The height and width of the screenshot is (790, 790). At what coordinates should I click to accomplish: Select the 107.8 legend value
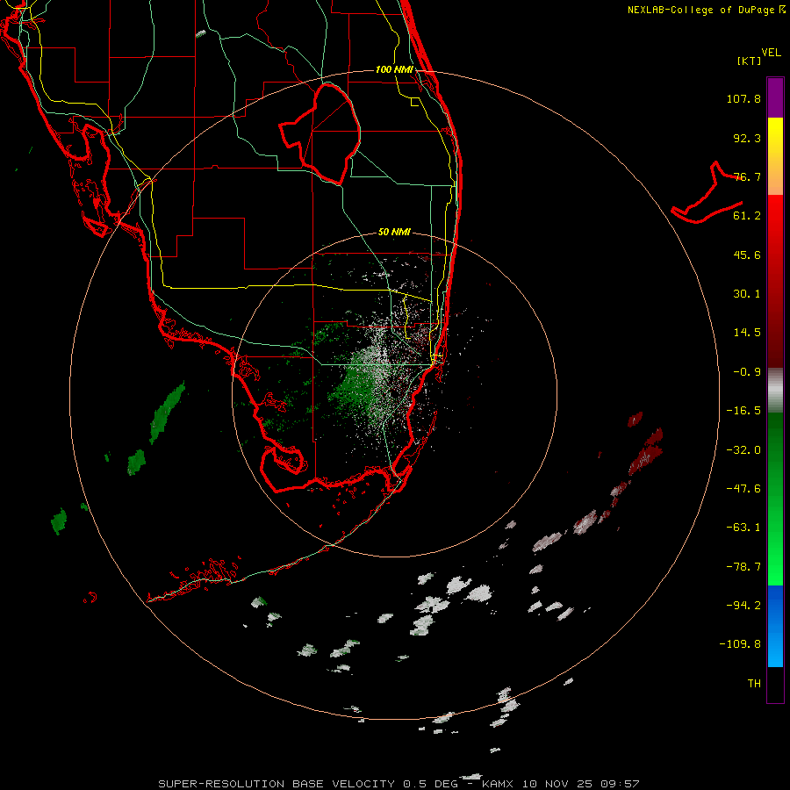[x=743, y=98]
